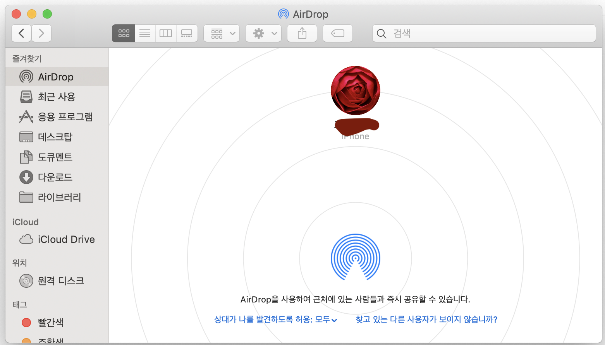Screen dimensions: 605x345
Task: Click the search magnifier icon
Action: click(x=382, y=34)
